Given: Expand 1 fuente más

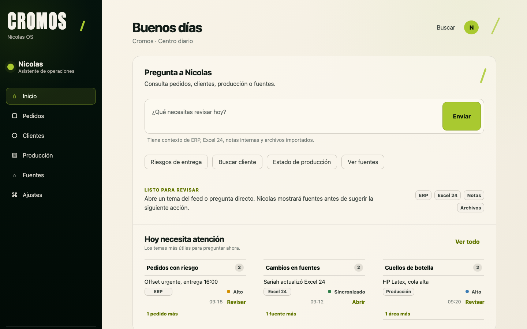Looking at the screenshot, I should [281, 314].
